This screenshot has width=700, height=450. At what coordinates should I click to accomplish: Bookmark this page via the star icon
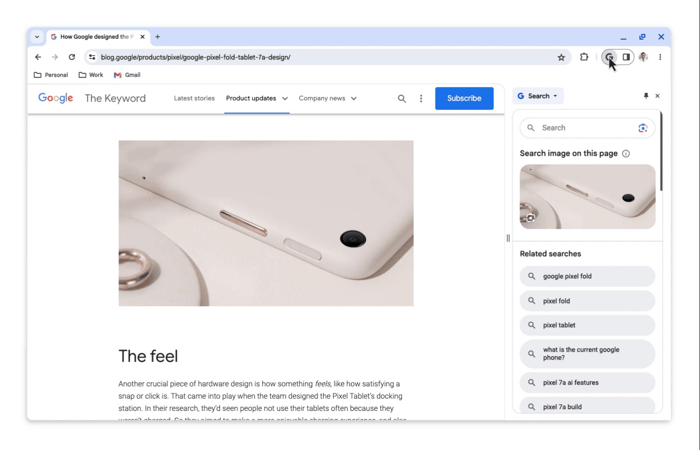(561, 57)
